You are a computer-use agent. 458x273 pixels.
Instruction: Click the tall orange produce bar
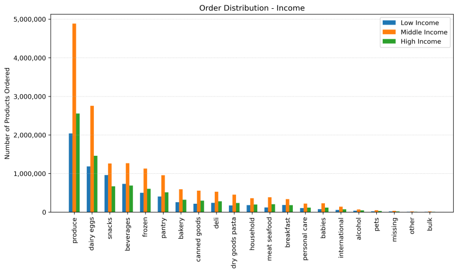(x=74, y=118)
